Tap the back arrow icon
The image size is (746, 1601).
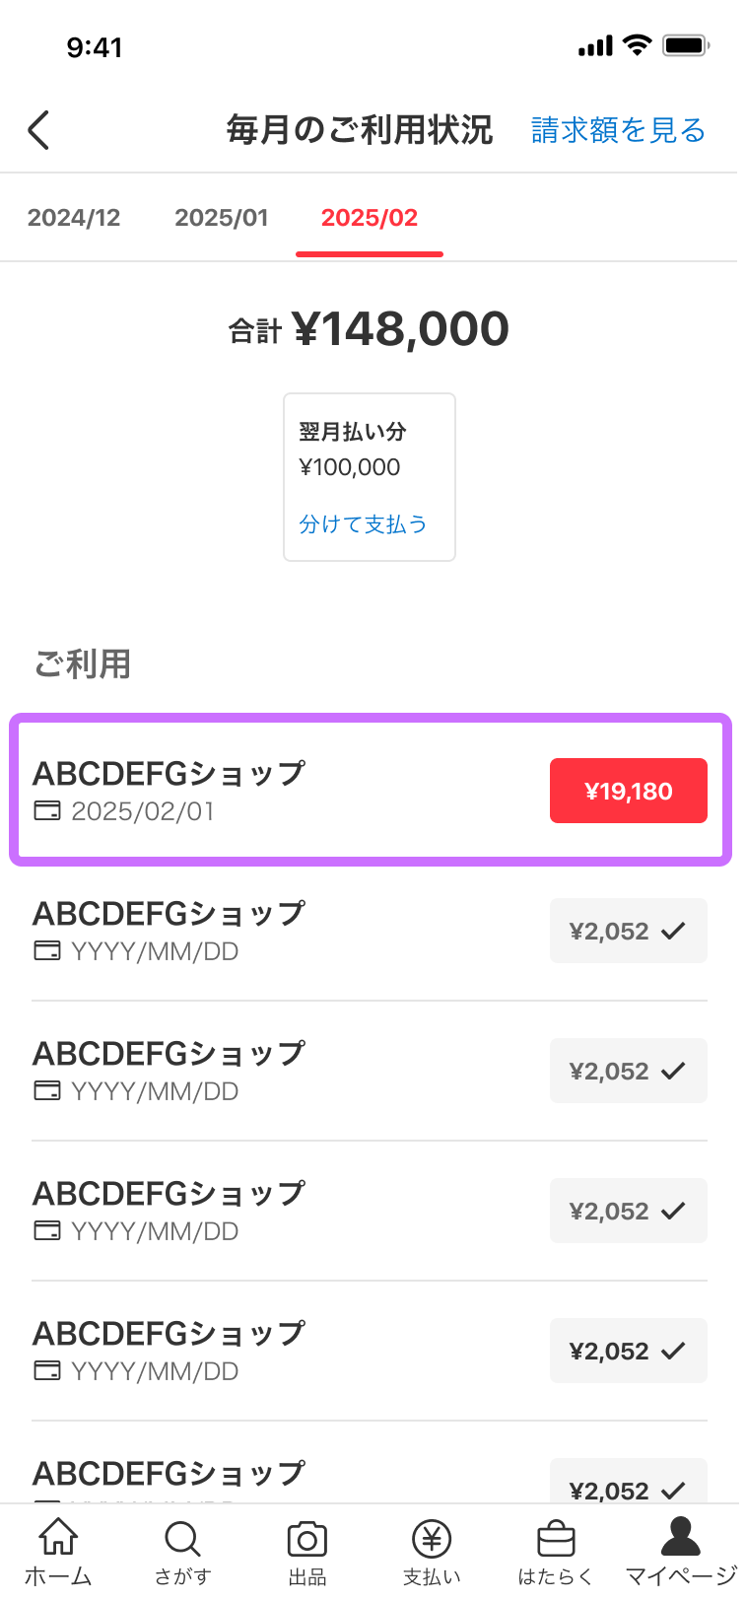pyautogui.click(x=38, y=129)
